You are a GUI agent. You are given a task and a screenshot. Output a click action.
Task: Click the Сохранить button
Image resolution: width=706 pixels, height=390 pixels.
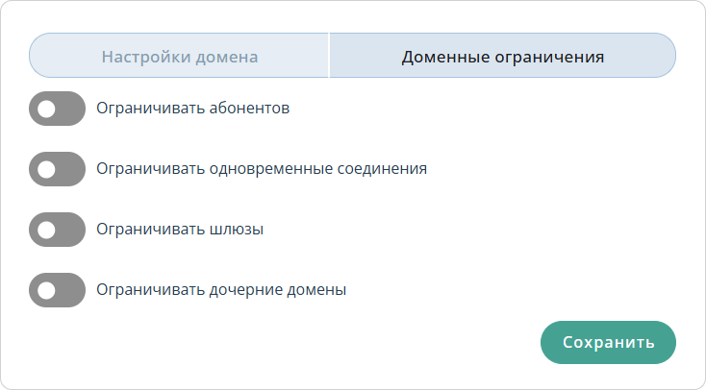coord(608,343)
